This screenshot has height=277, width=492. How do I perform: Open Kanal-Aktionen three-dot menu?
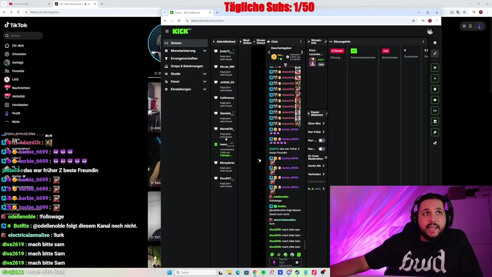tap(326, 113)
